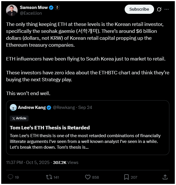Click the Grok circle icon beside Subscribe
Viewport: 176px width, 185px height.
(x=159, y=9)
